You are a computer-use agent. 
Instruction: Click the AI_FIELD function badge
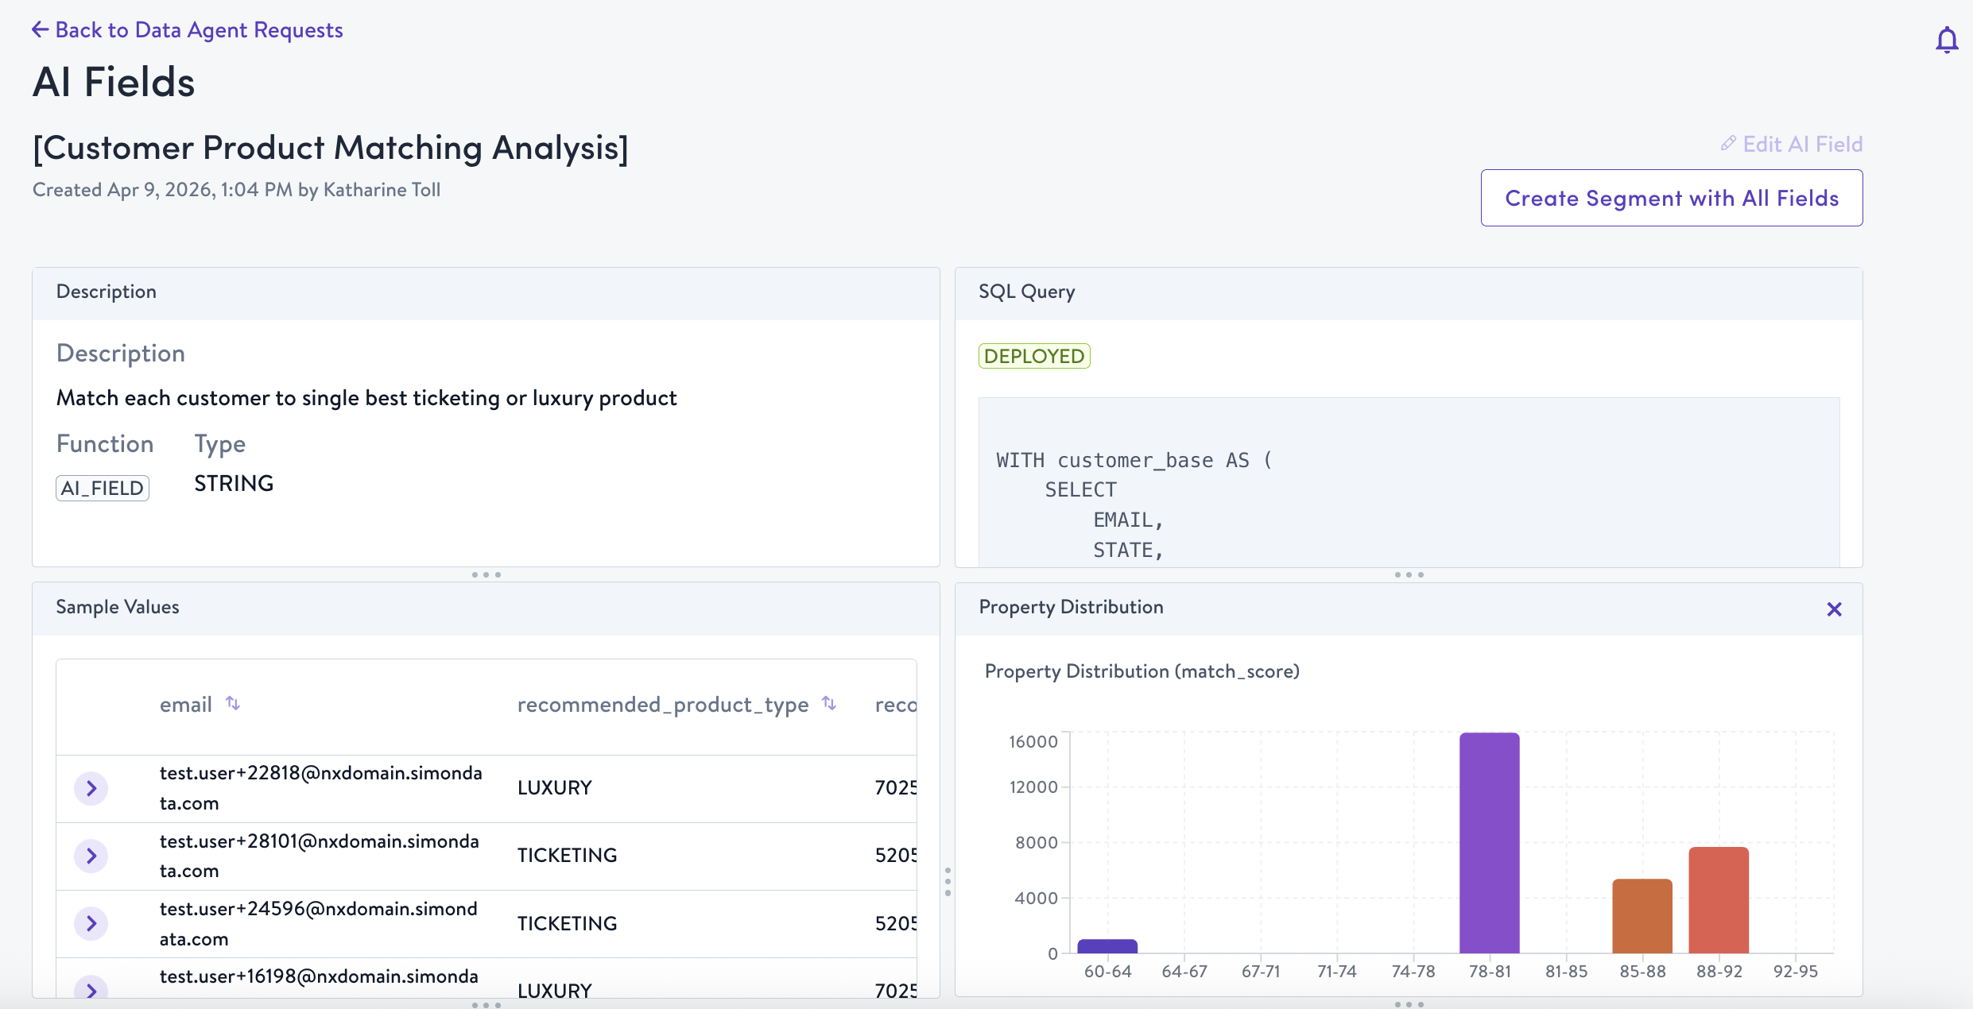click(102, 487)
